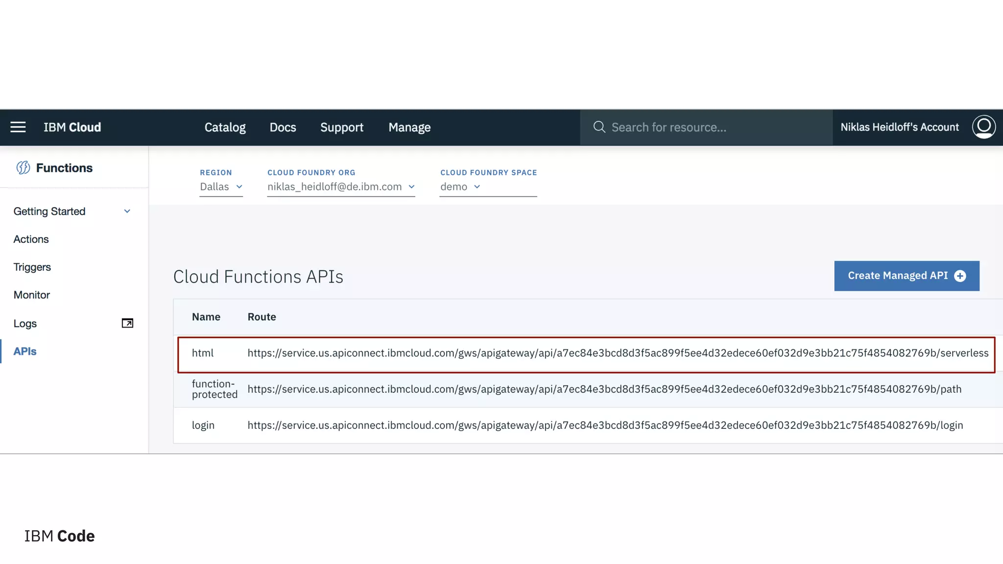Open the Catalog menu
1003x564 pixels.
[x=225, y=127]
